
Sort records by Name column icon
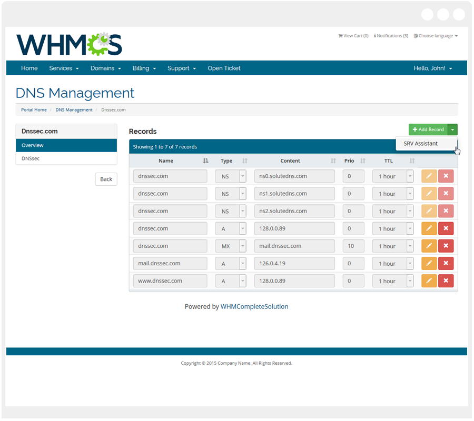205,161
